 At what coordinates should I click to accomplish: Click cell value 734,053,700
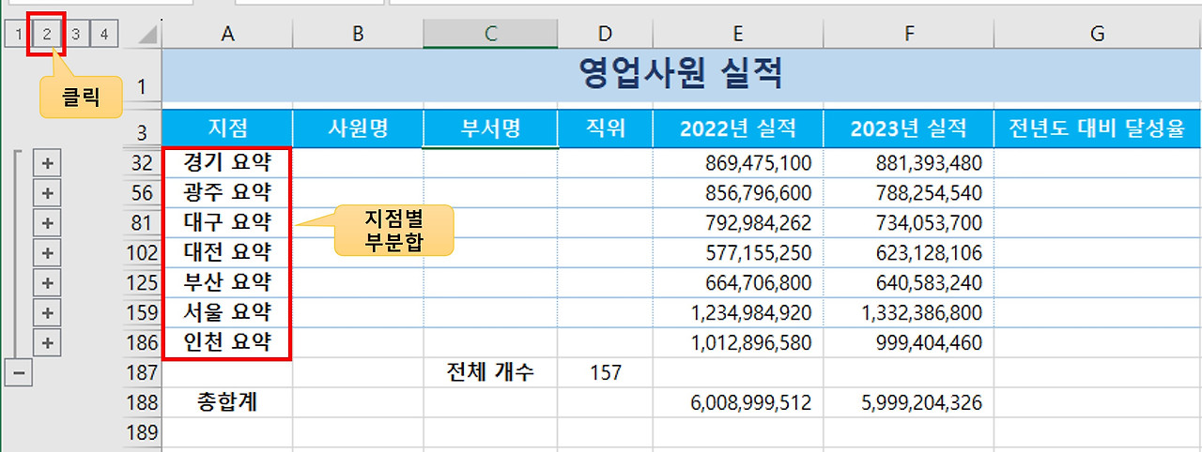pos(908,223)
